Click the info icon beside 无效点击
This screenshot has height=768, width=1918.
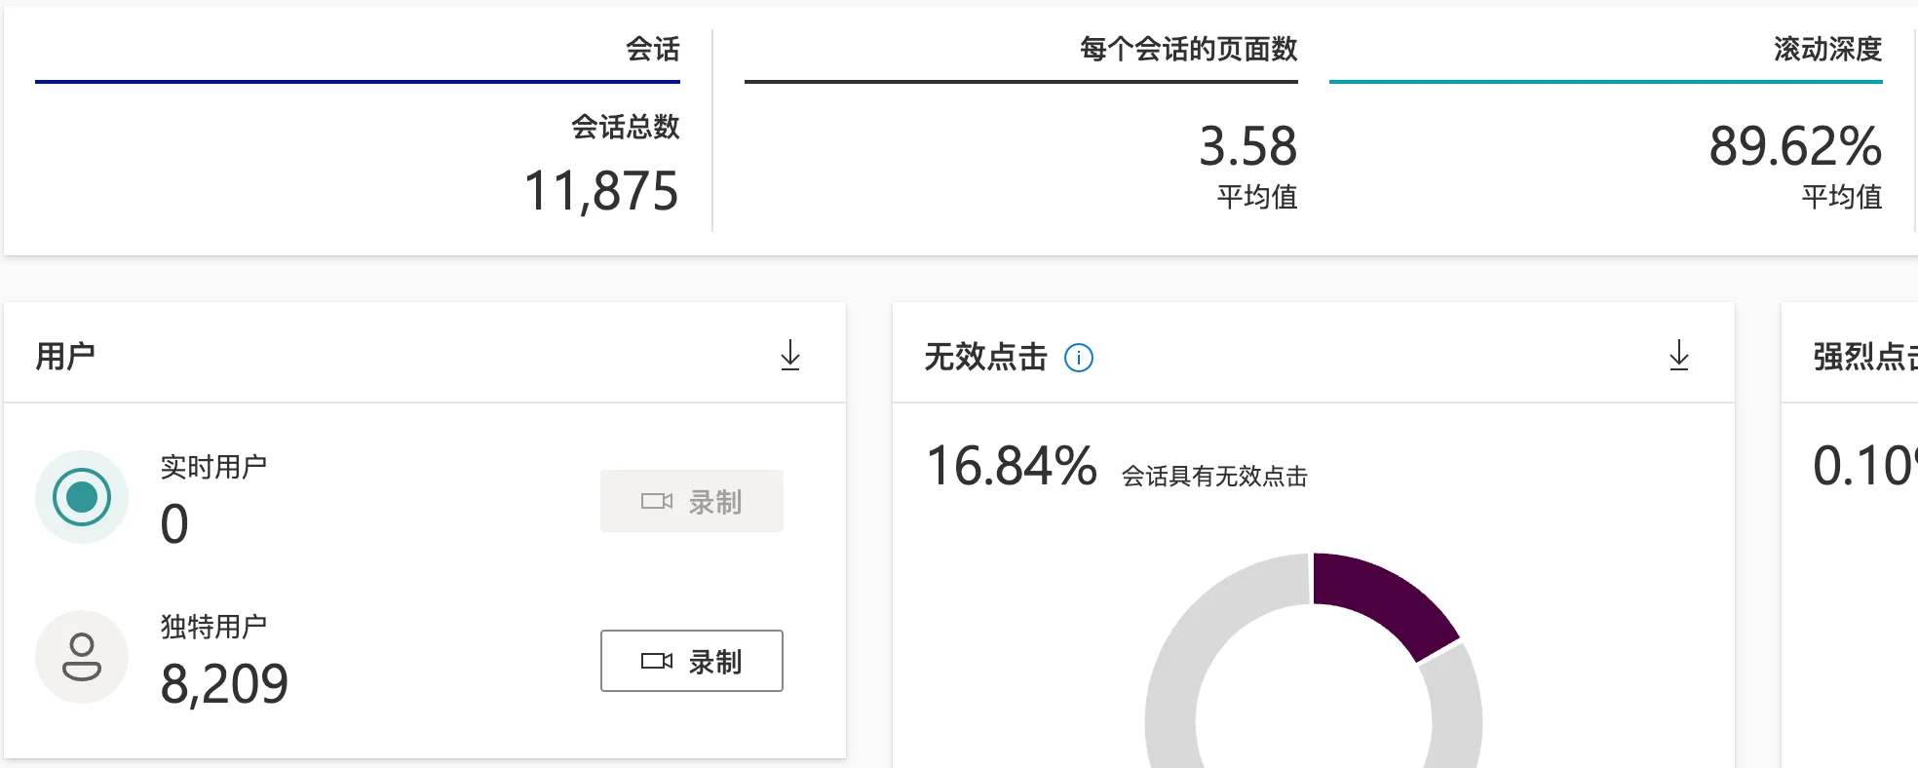(x=1078, y=358)
